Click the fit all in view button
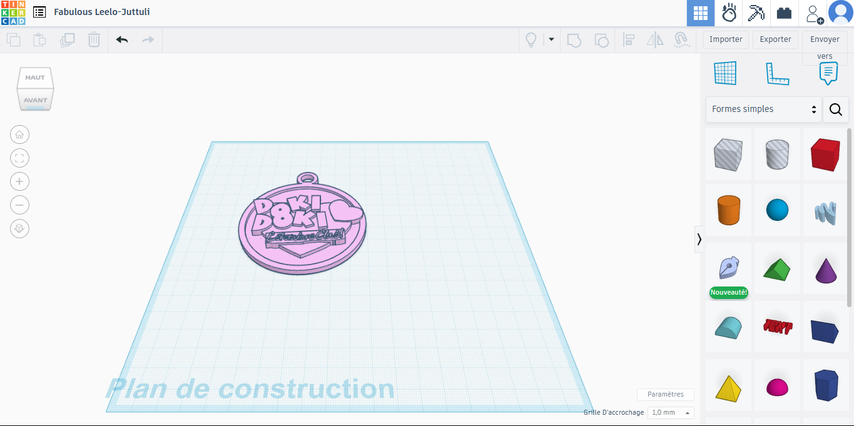854x426 pixels. coord(19,158)
